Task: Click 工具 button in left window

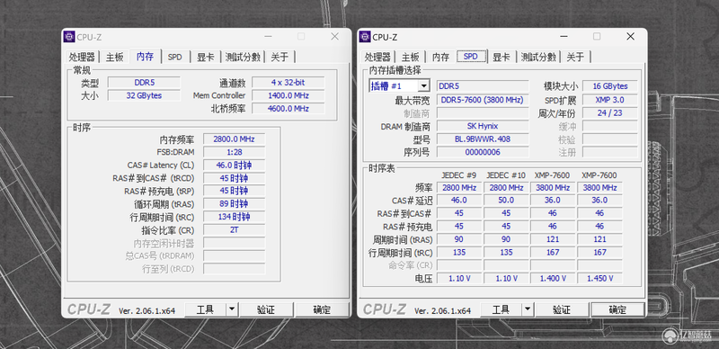Action: click(206, 309)
